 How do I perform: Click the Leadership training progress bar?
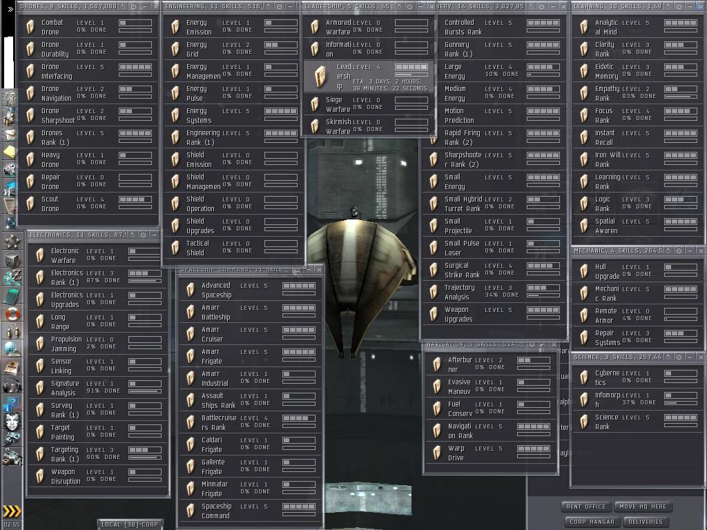coord(411,75)
